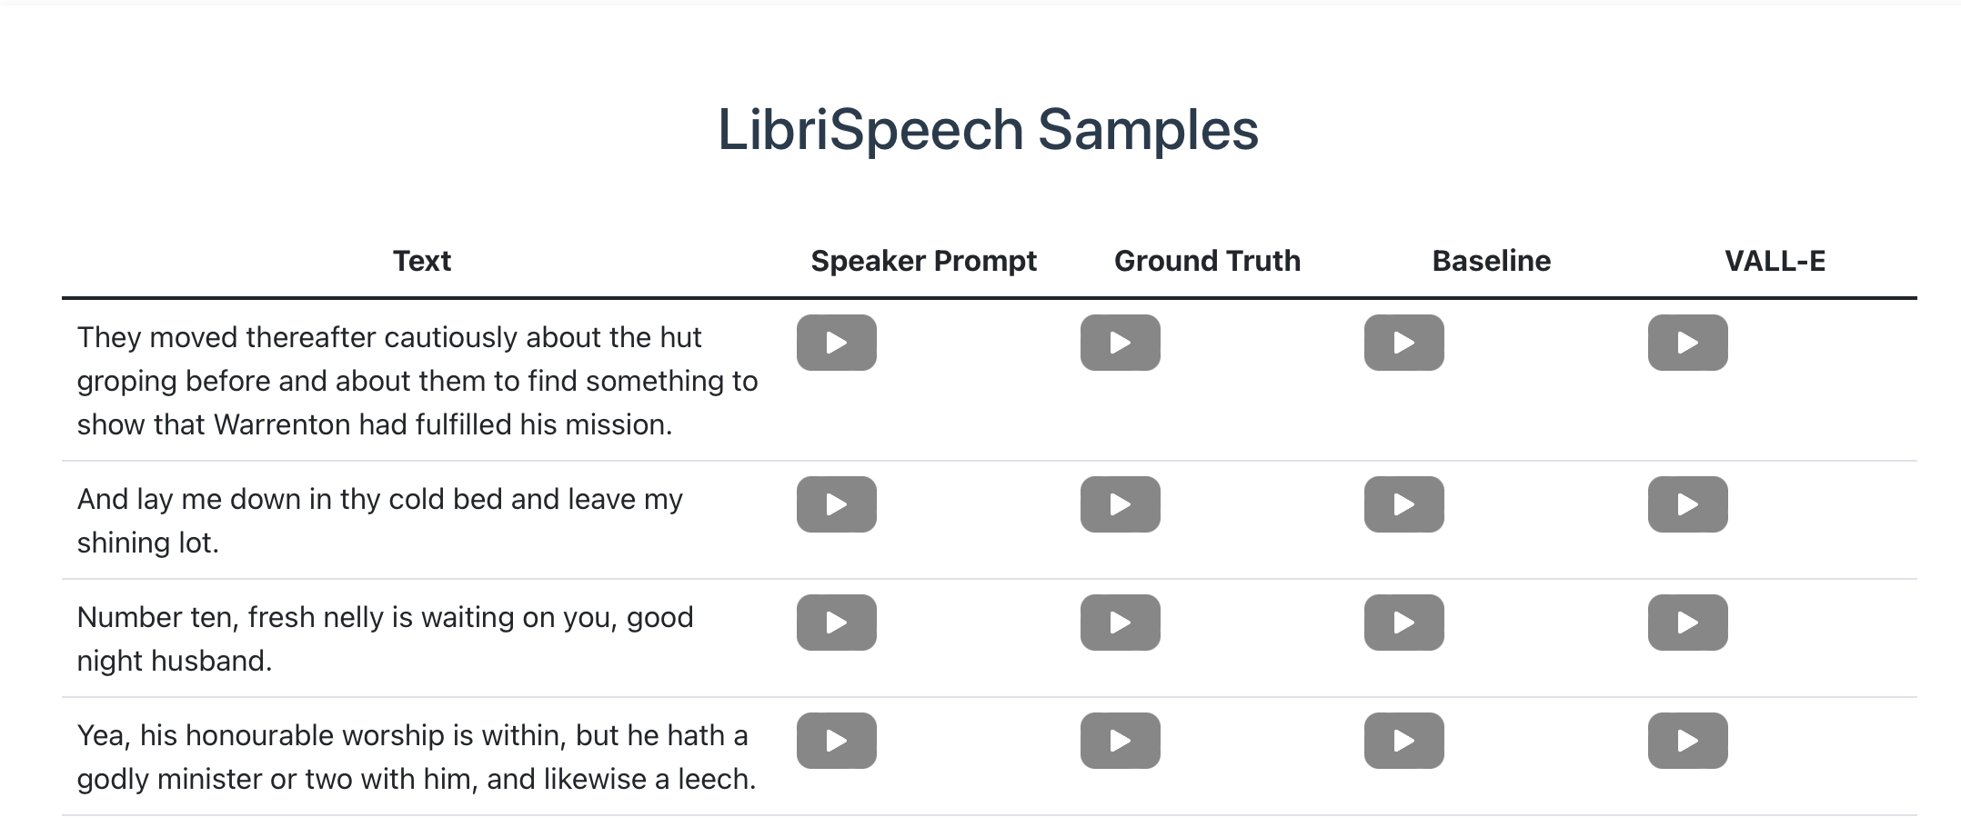The image size is (1961, 827).
Task: Click the Speaker Prompt column header
Action: pyautogui.click(x=923, y=261)
